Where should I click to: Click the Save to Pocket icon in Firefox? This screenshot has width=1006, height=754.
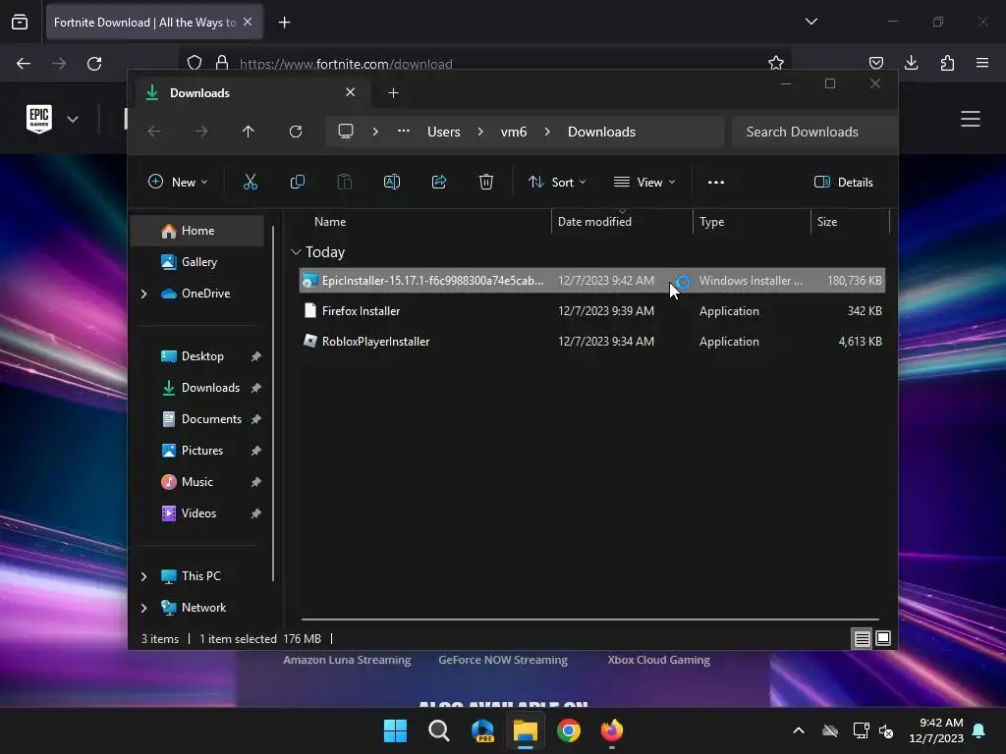pos(875,63)
